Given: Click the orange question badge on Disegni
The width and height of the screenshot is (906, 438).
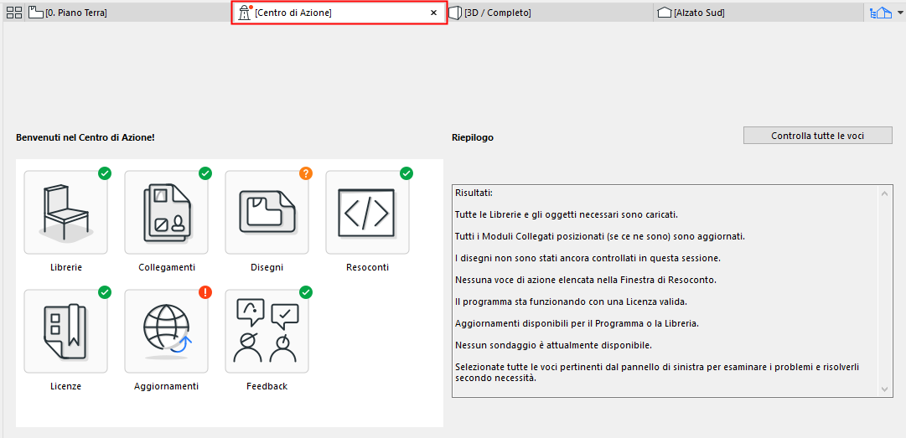Looking at the screenshot, I should pos(306,173).
